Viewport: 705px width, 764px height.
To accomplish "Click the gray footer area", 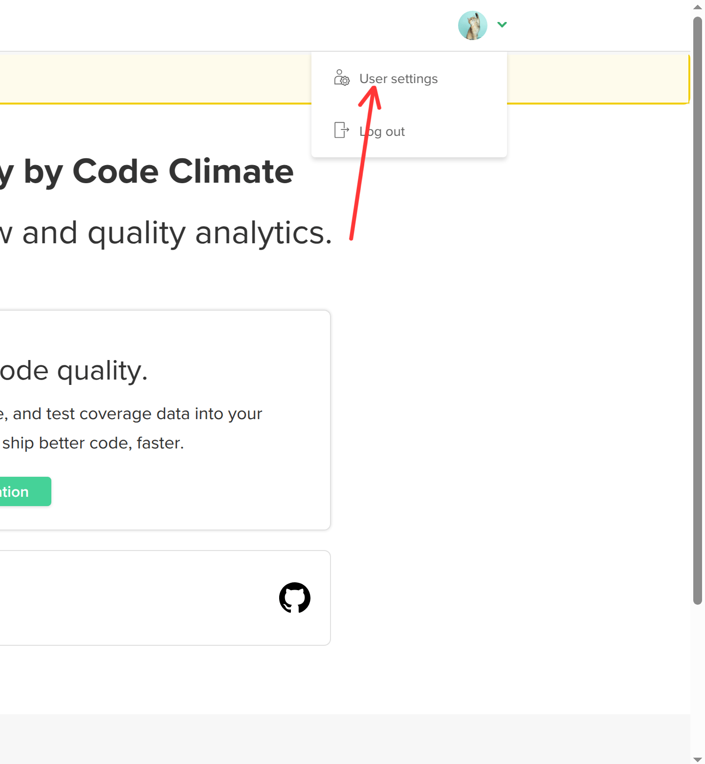I will pyautogui.click(x=345, y=739).
